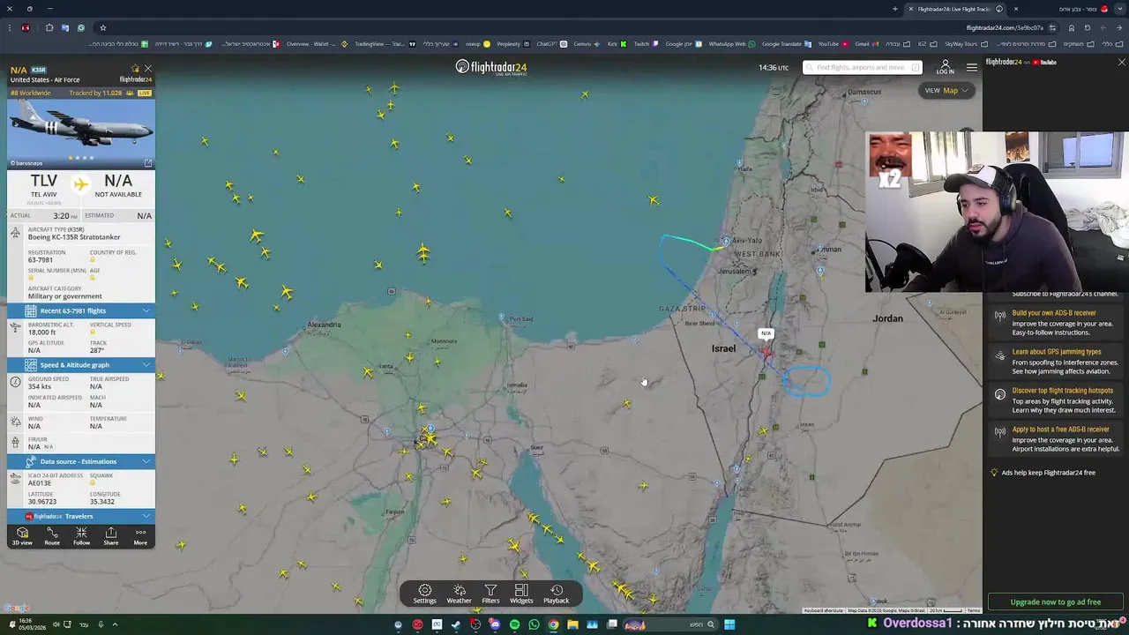Open File Explorer from the taskbar
This screenshot has height=635, width=1129.
pos(572,624)
